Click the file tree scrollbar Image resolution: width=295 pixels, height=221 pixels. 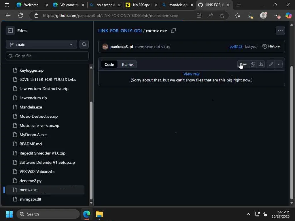pyautogui.click(x=91, y=150)
